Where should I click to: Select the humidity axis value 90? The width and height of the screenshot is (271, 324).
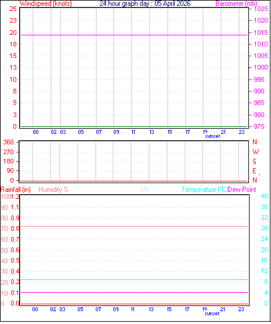tap(4, 207)
